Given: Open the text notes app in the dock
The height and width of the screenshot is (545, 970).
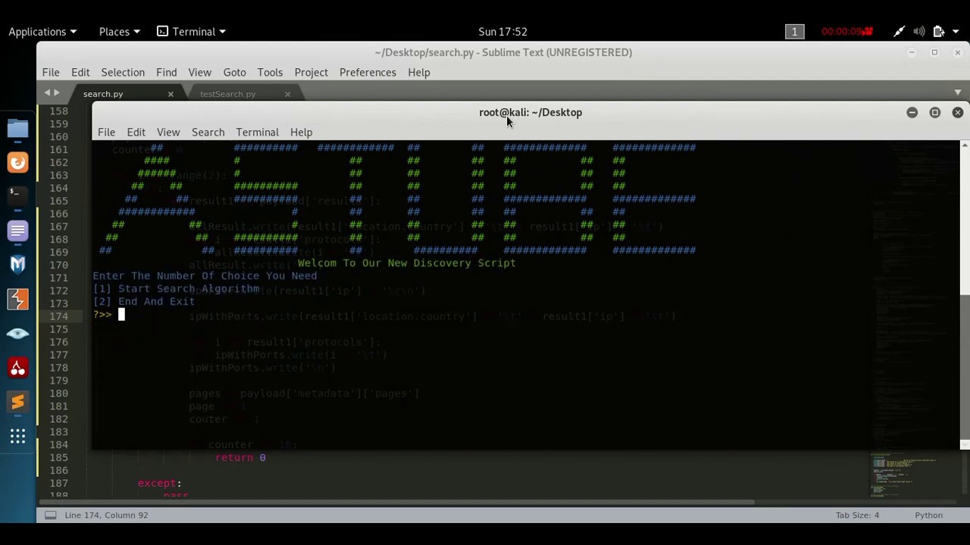Looking at the screenshot, I should (17, 230).
